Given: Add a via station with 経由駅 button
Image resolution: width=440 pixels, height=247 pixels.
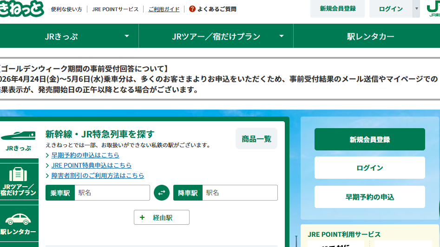Looking at the screenshot, I should [x=162, y=217].
